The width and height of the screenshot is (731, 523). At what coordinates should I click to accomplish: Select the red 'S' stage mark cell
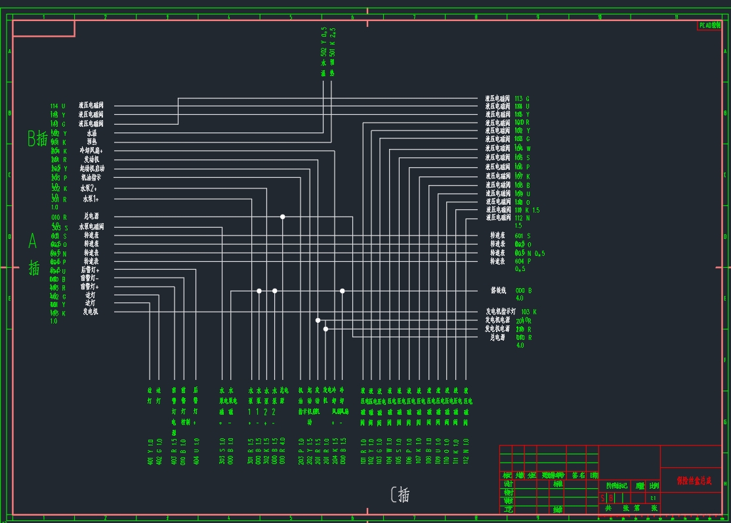click(602, 498)
